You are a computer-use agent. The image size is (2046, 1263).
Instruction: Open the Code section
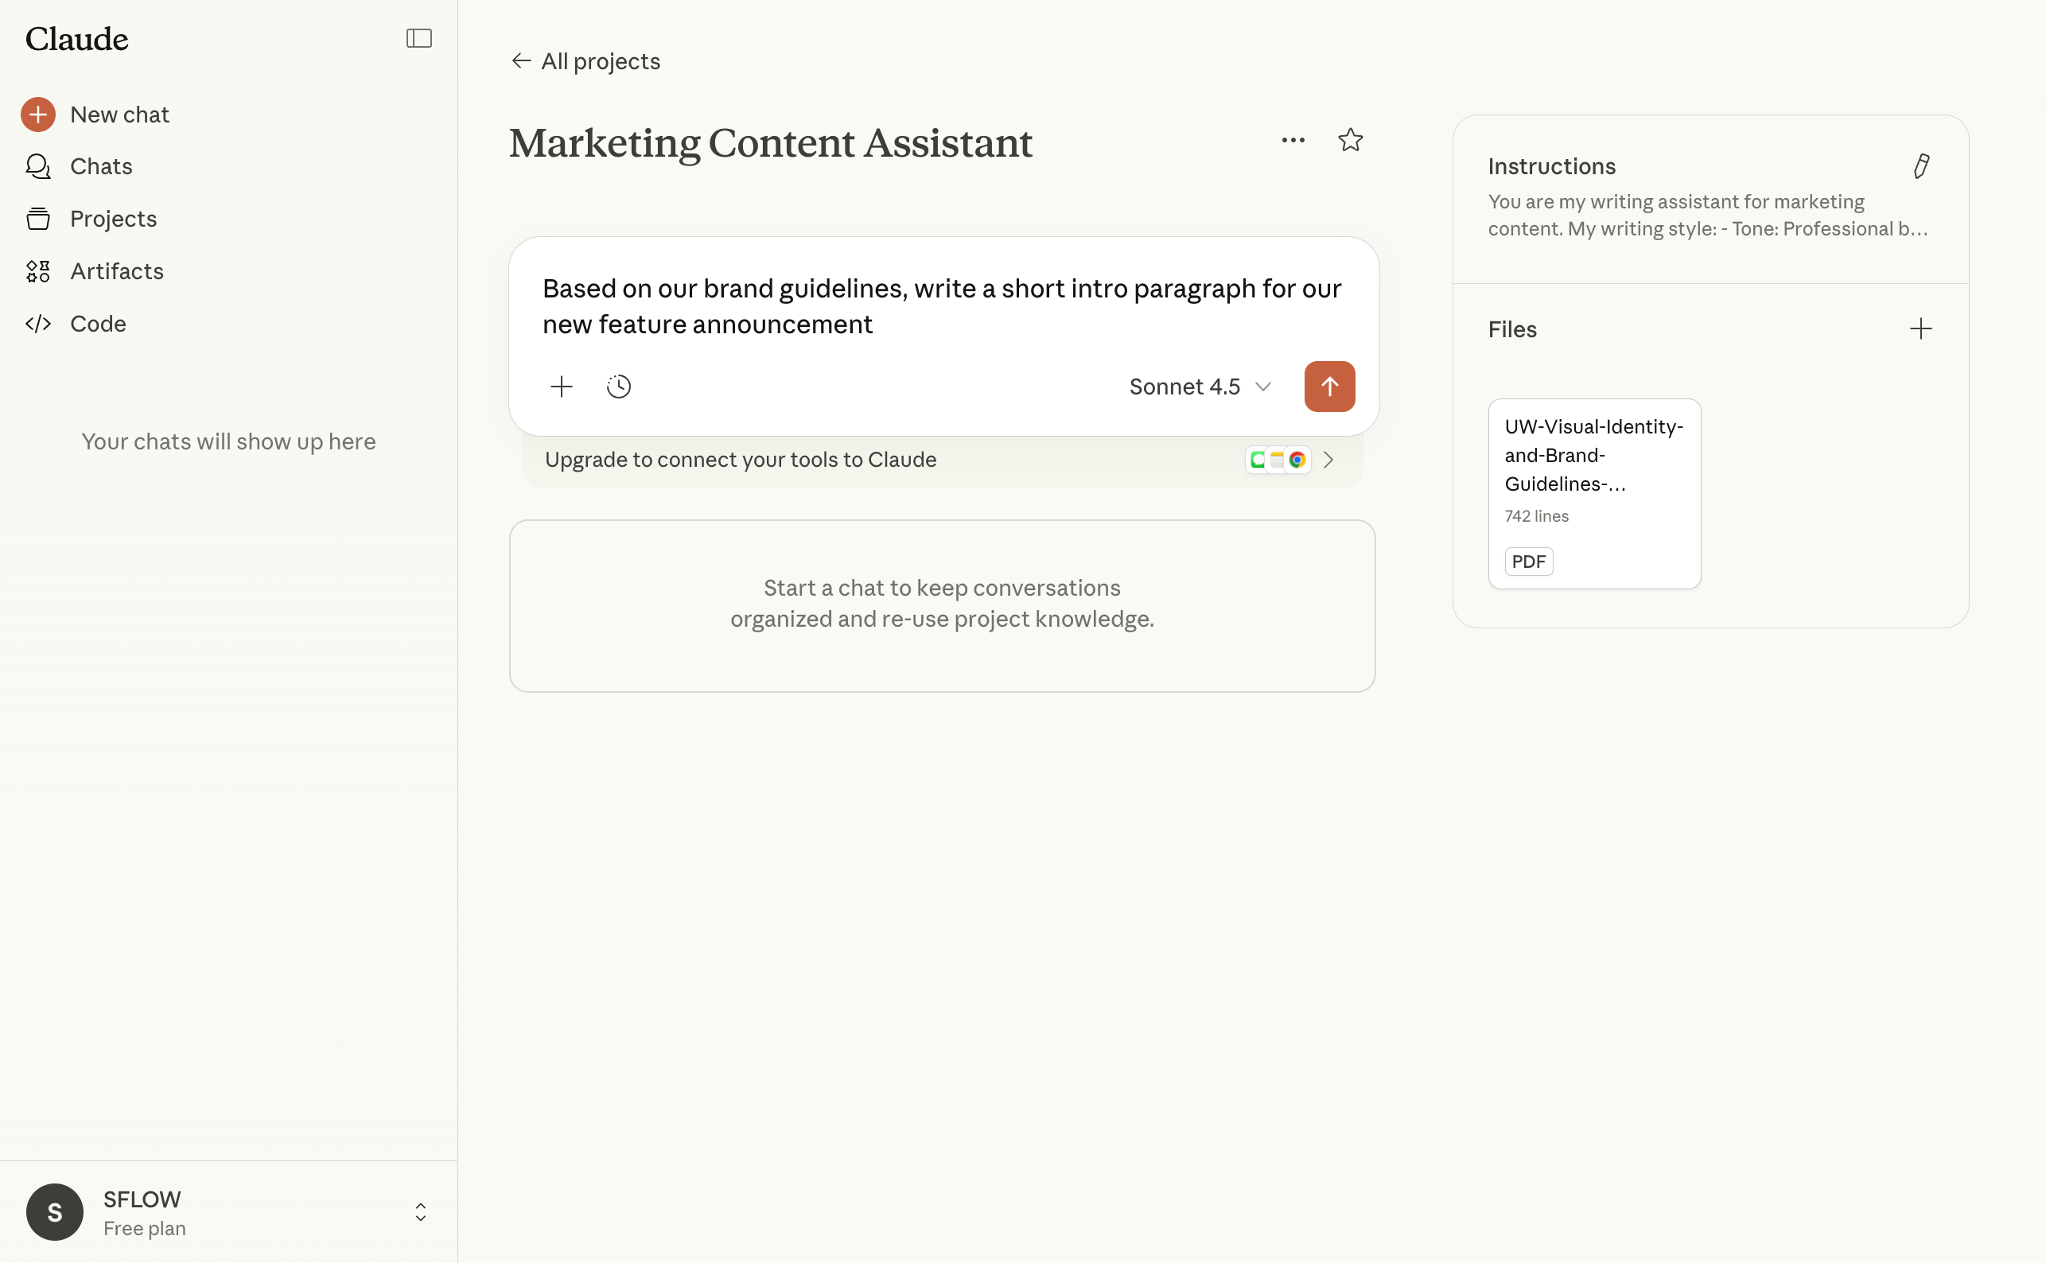(x=98, y=324)
